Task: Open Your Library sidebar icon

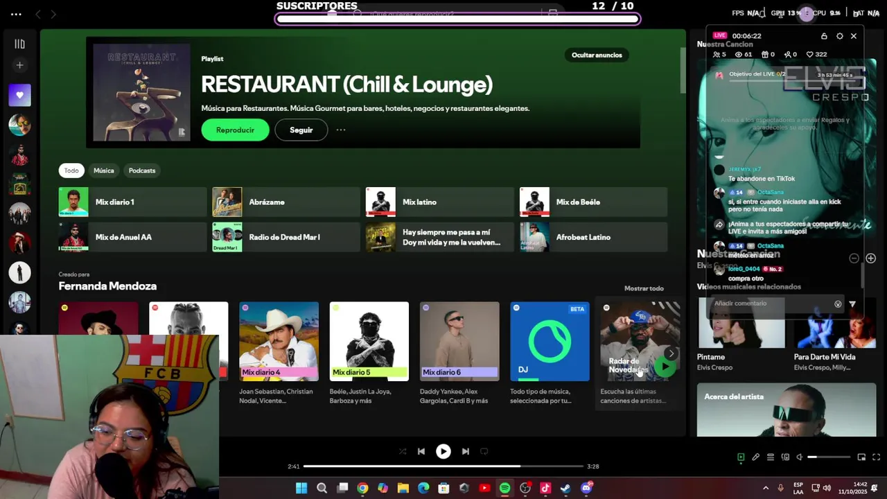Action: [x=19, y=44]
